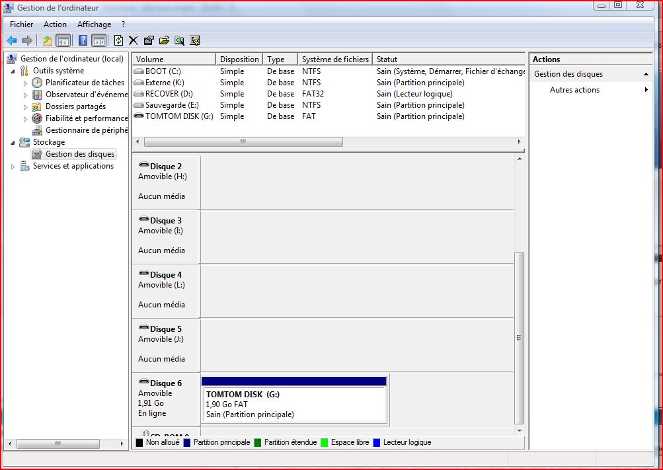Click the Up one level folder icon
663x470 pixels.
tap(48, 40)
